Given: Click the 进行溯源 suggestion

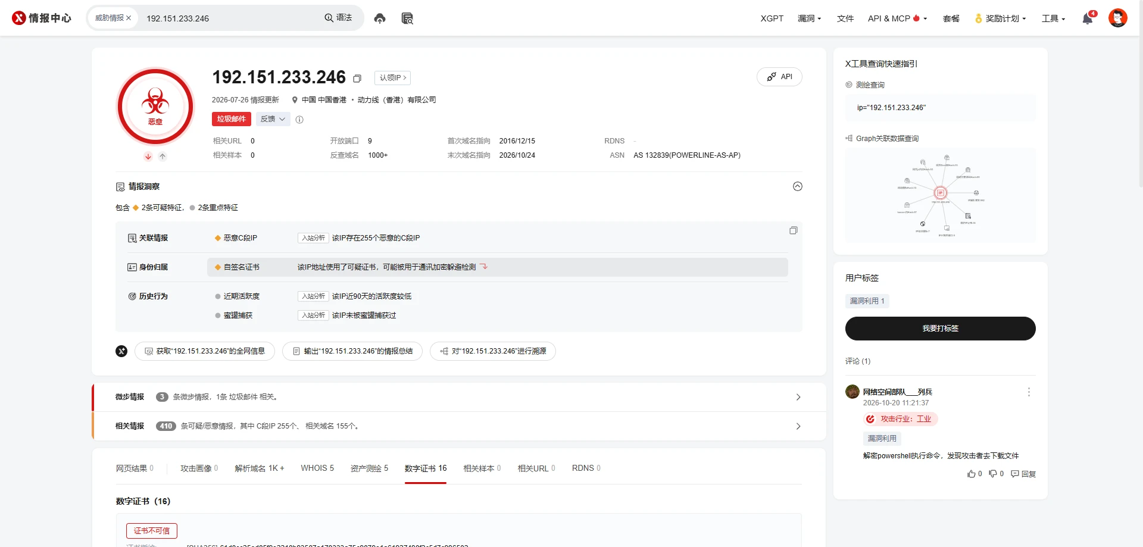Looking at the screenshot, I should point(493,351).
